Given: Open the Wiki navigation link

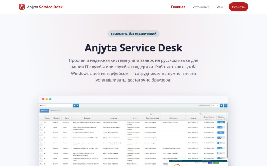Looking at the screenshot, I should tap(220, 7).
